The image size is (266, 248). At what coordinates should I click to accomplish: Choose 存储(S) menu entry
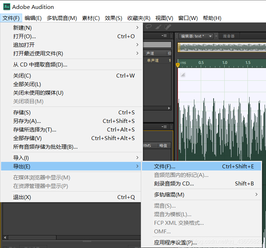pyautogui.click(x=71, y=113)
